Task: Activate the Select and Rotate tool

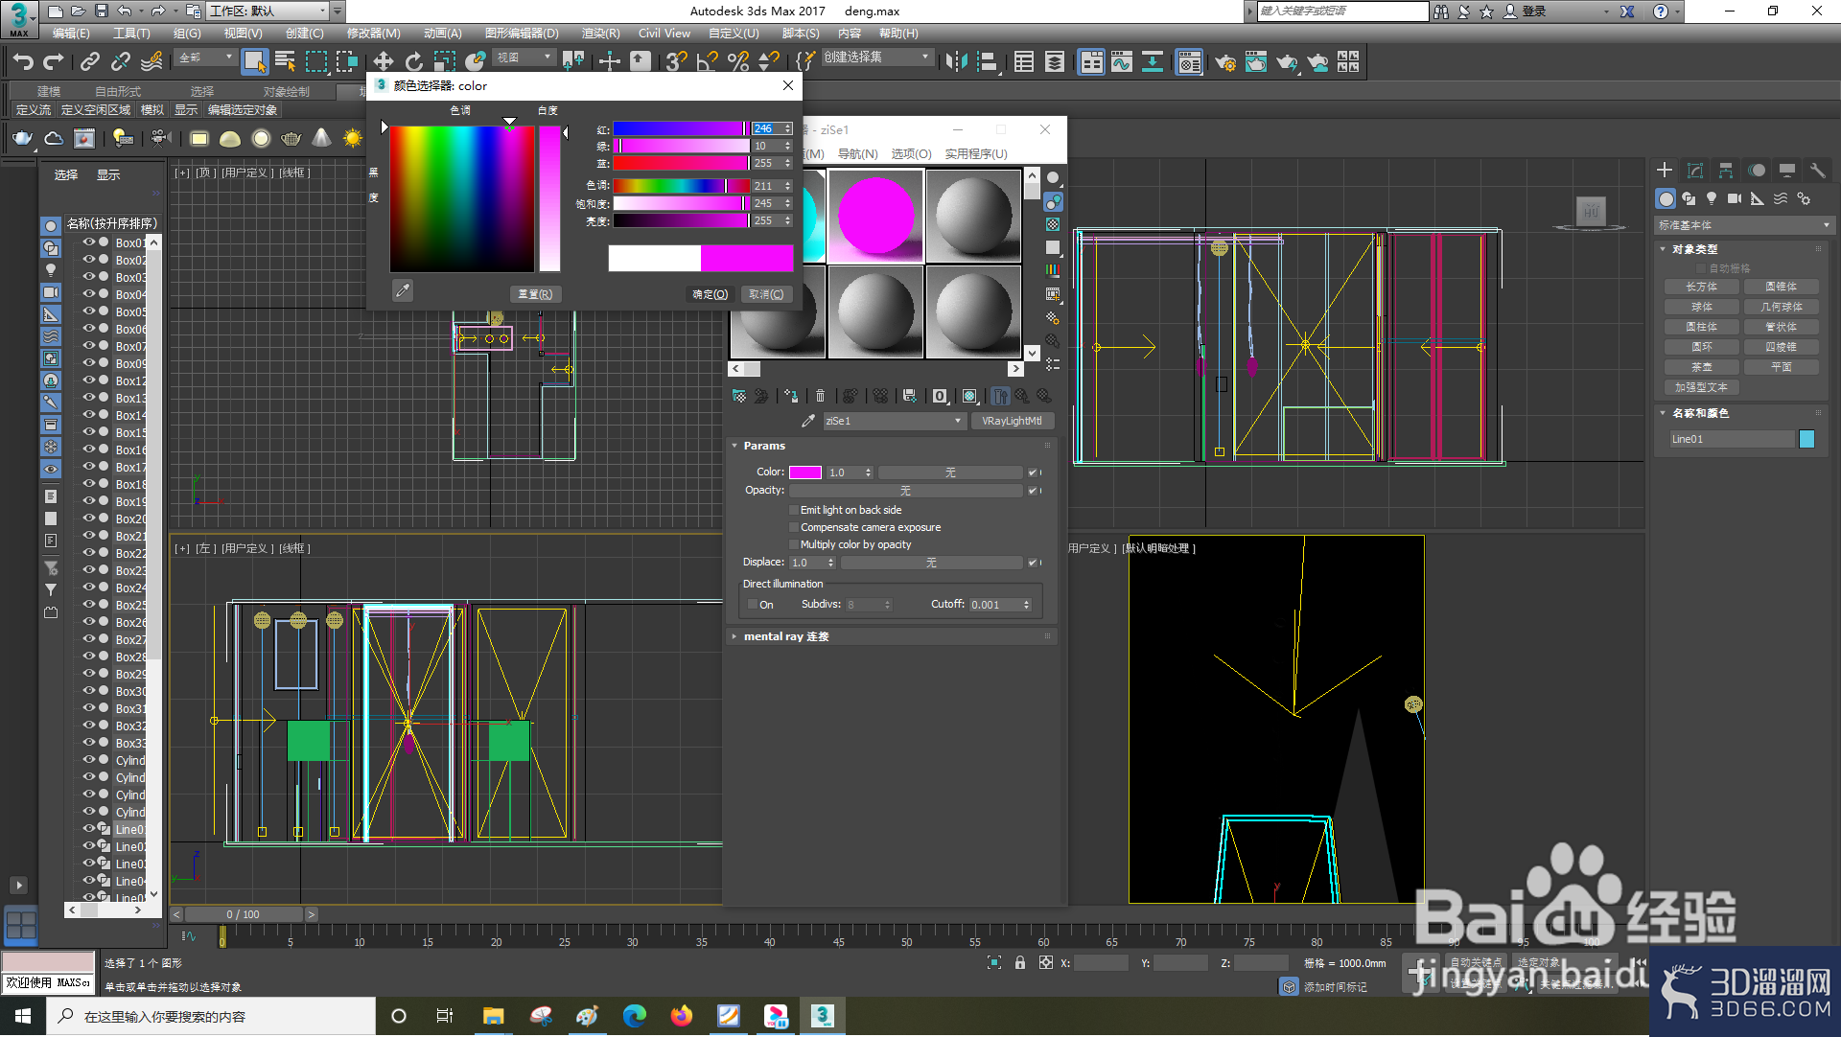Action: coord(413,62)
